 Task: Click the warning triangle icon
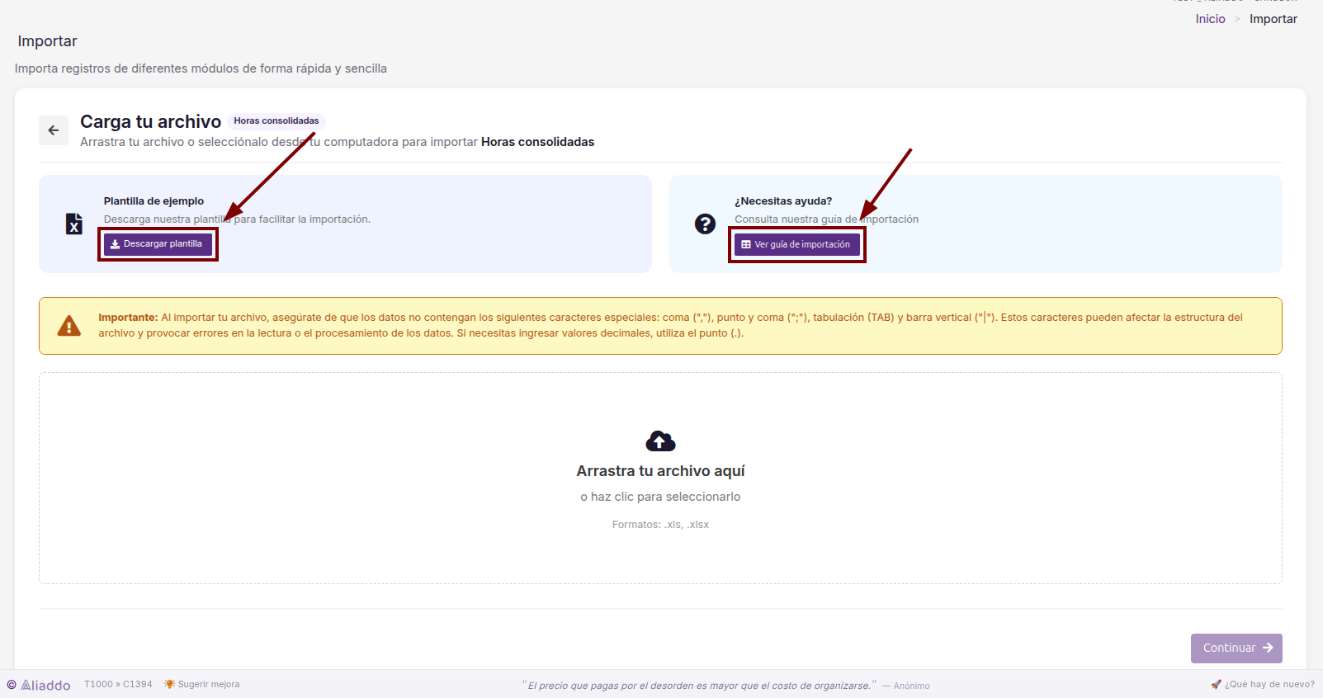[x=69, y=326]
